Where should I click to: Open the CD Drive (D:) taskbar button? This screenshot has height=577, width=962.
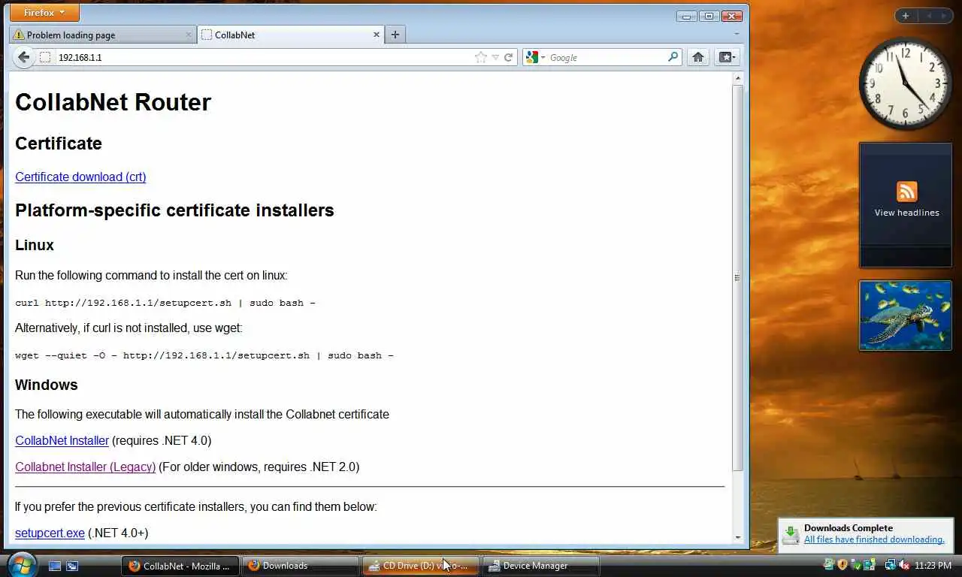click(x=420, y=566)
